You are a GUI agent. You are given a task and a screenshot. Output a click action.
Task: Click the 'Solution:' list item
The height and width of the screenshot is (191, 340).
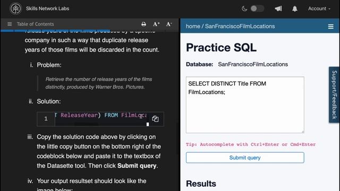[49, 101]
